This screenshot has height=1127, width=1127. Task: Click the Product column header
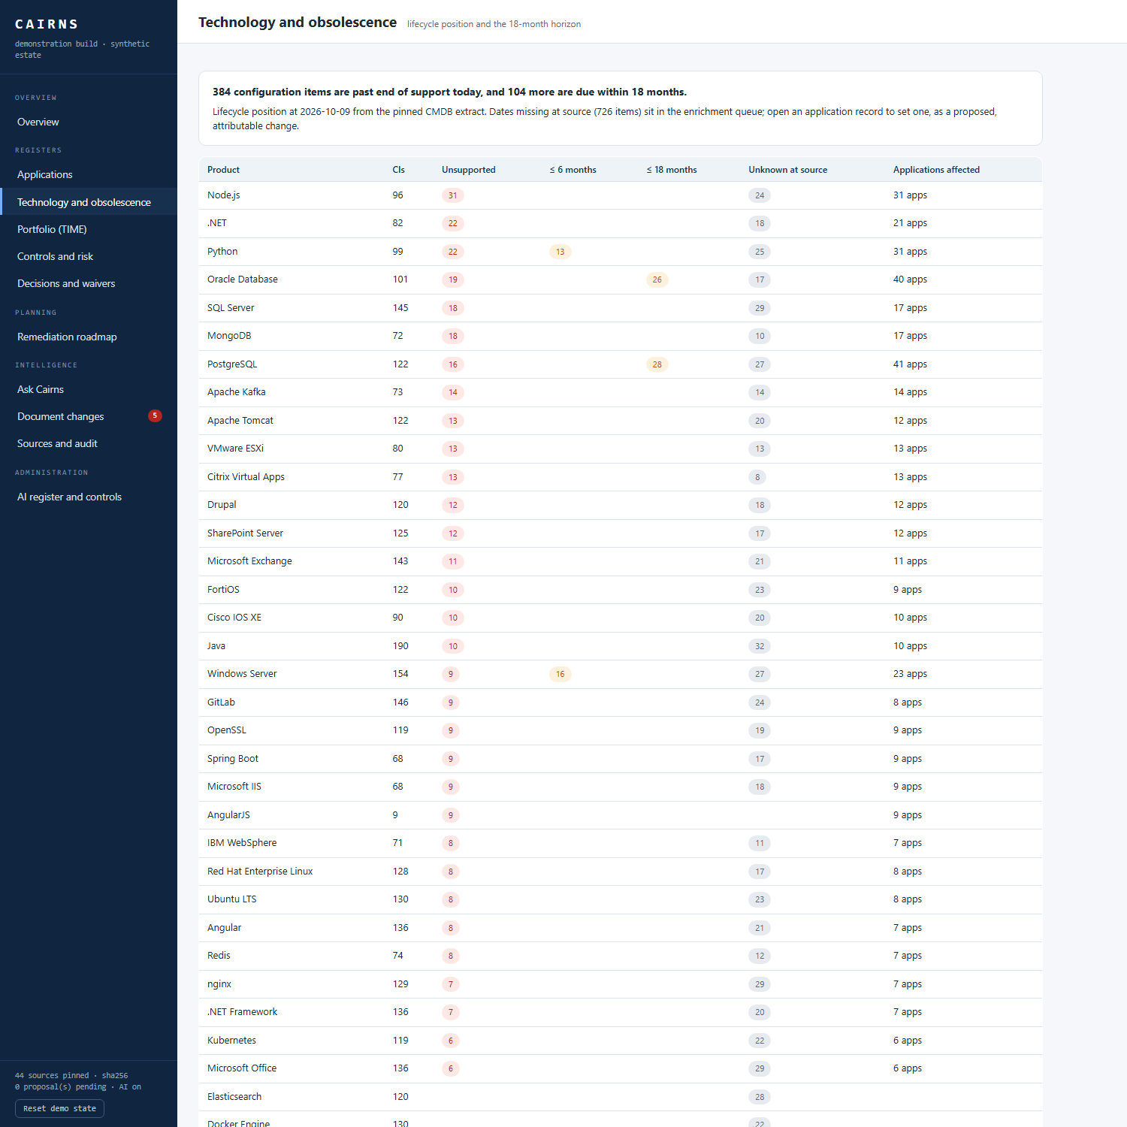click(x=223, y=170)
